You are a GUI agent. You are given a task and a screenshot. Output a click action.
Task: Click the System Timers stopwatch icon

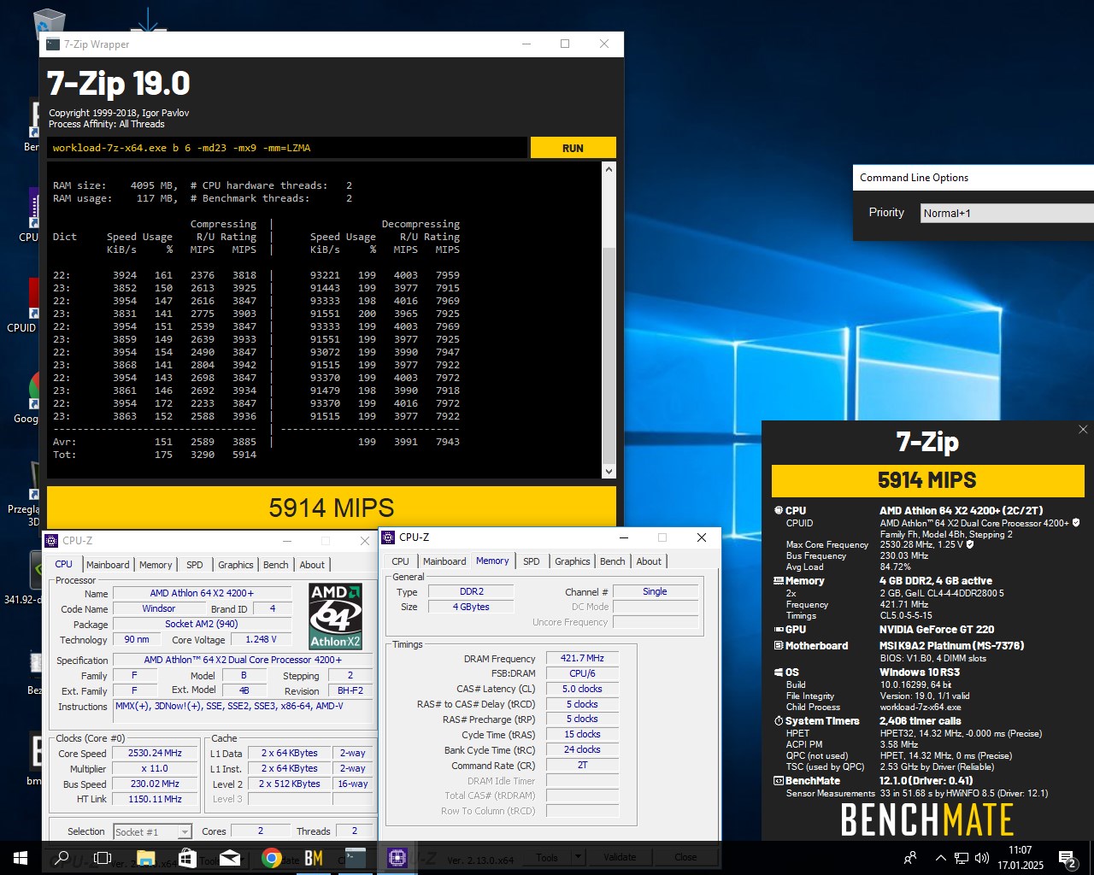pyautogui.click(x=779, y=721)
